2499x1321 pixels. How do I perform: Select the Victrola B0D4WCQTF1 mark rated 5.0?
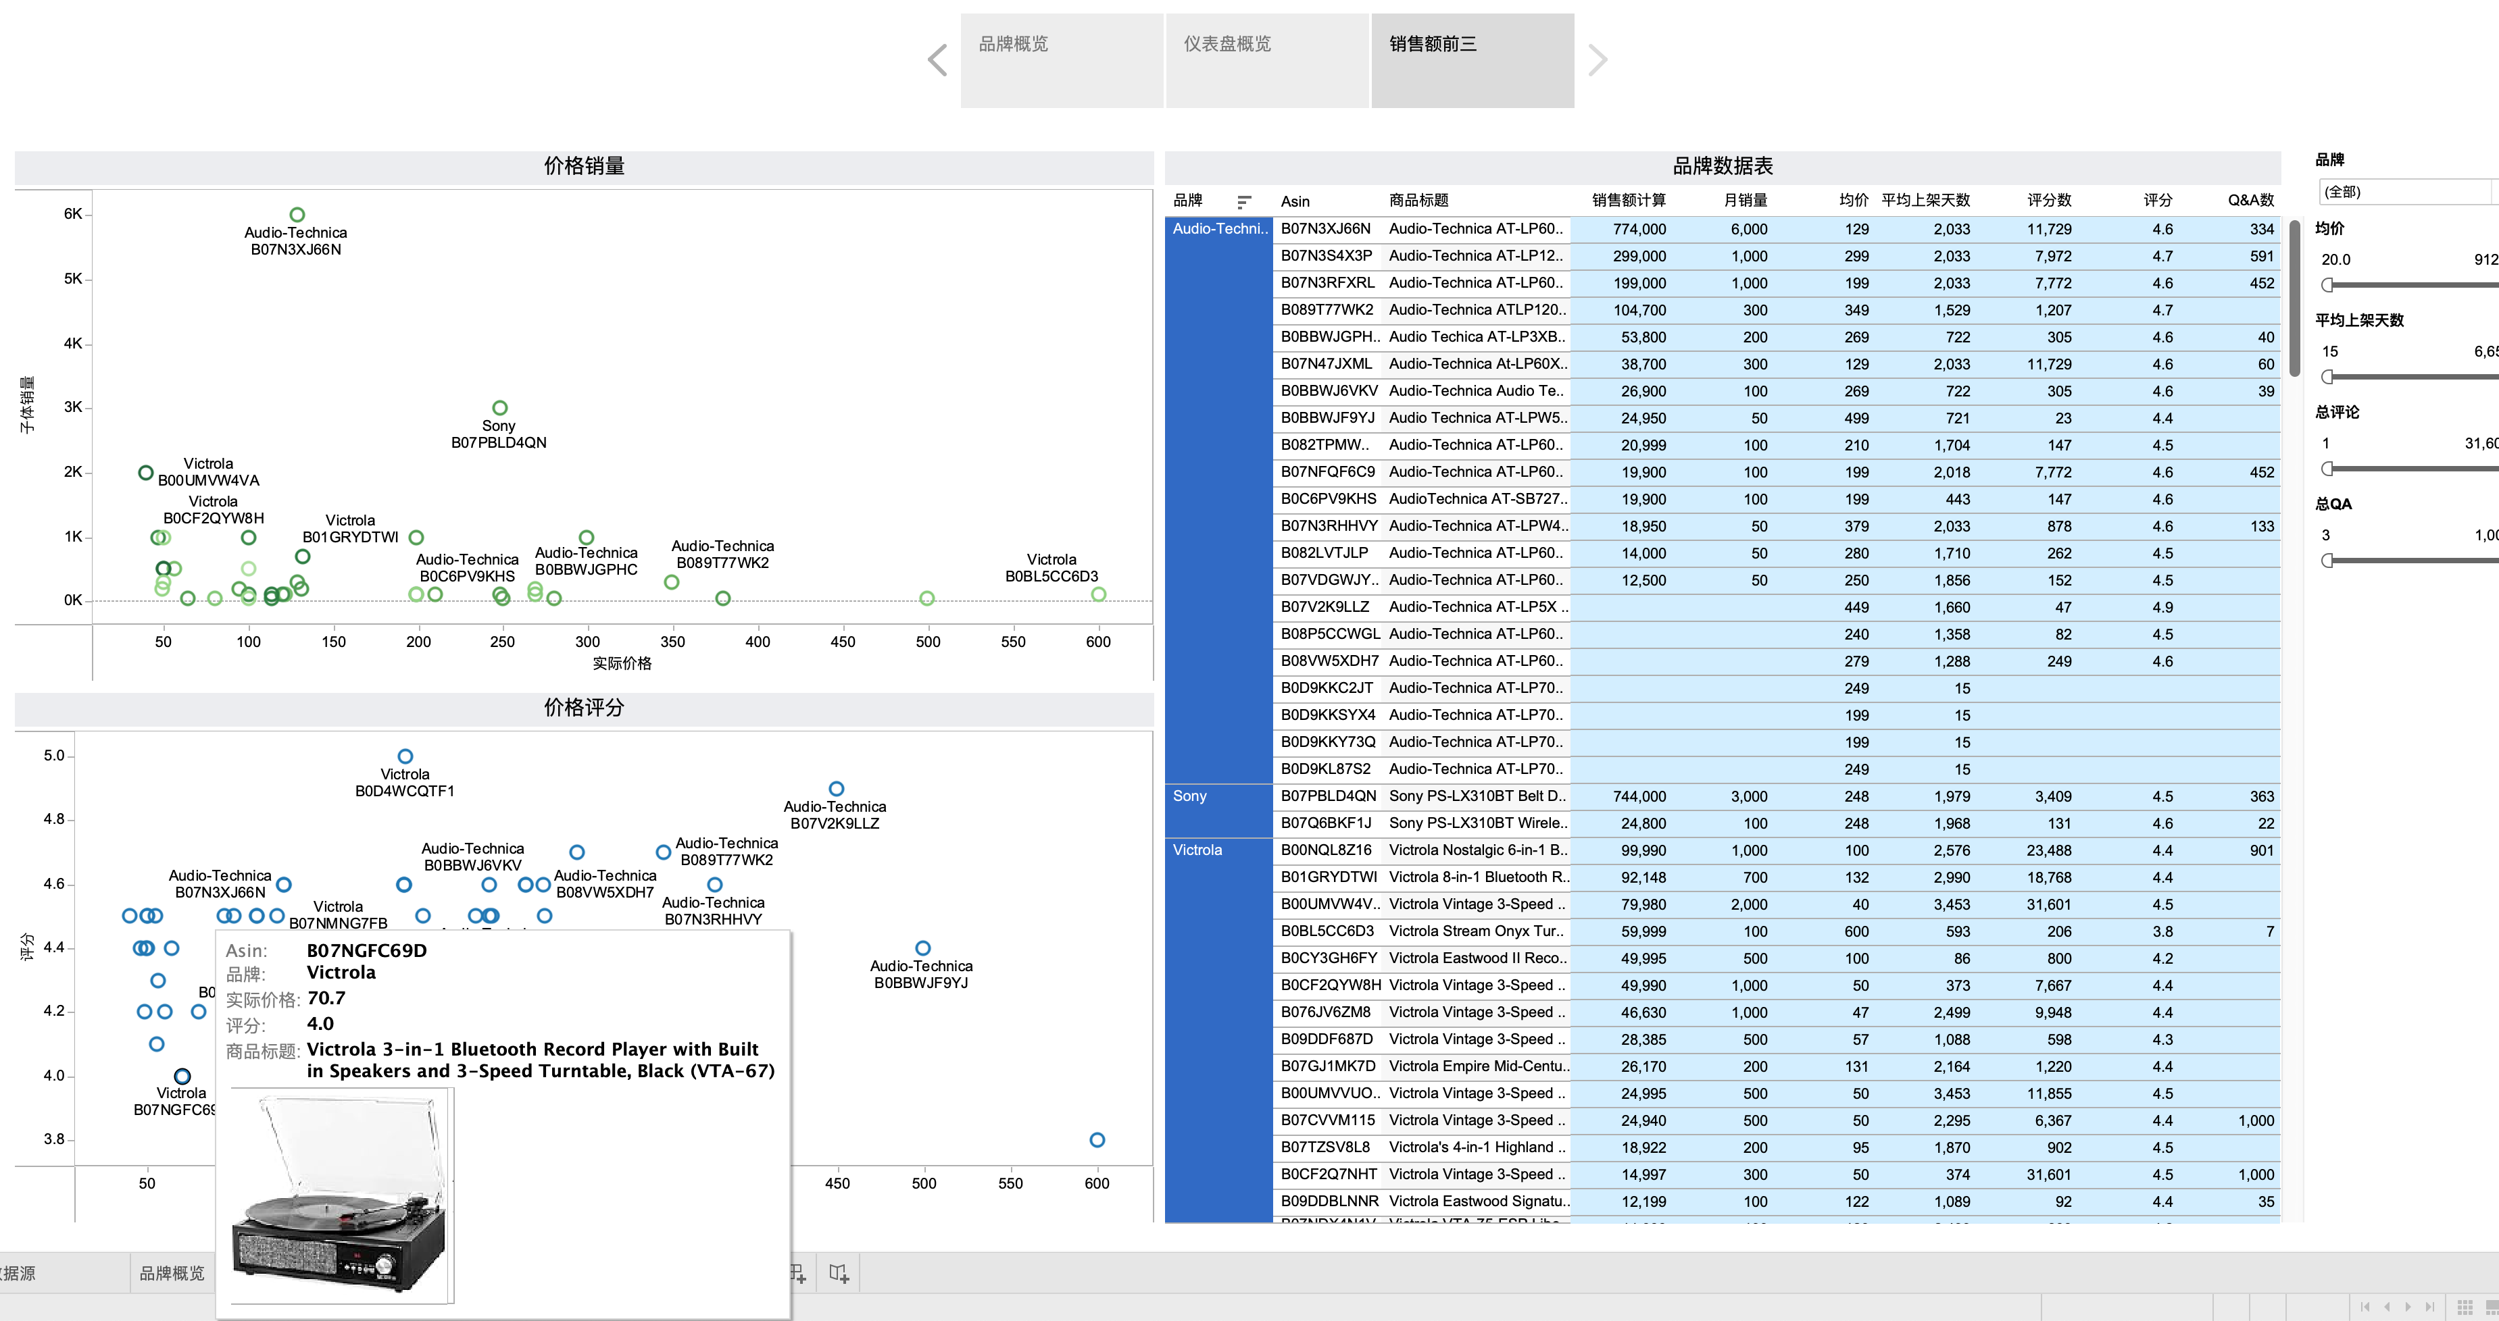(x=405, y=756)
